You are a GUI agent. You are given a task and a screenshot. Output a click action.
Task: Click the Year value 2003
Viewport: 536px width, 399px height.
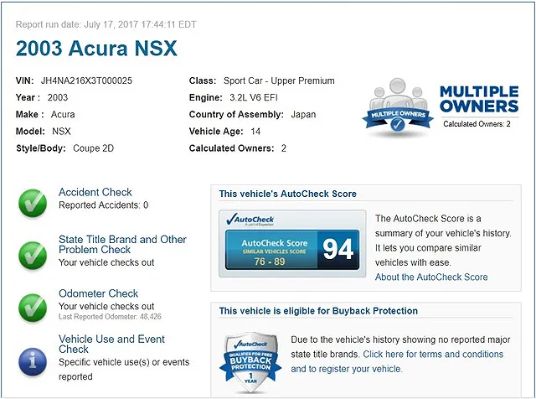(58, 97)
